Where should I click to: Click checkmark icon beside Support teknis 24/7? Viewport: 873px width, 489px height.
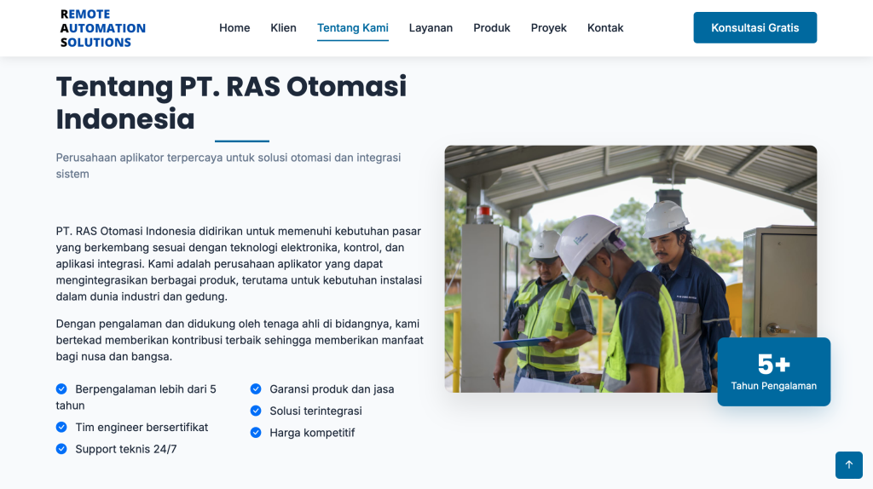(61, 449)
